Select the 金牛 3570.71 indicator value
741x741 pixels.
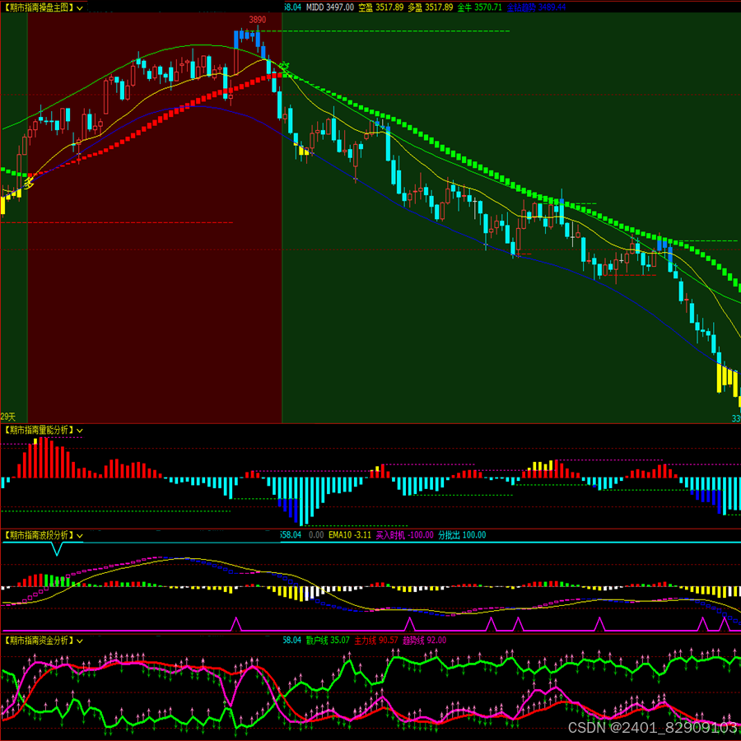coord(480,7)
